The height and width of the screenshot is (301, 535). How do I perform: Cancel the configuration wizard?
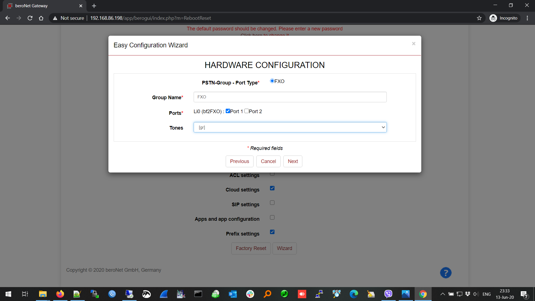[268, 161]
